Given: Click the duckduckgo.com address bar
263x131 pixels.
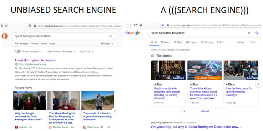Looking at the screenshot, I should [x=76, y=26].
